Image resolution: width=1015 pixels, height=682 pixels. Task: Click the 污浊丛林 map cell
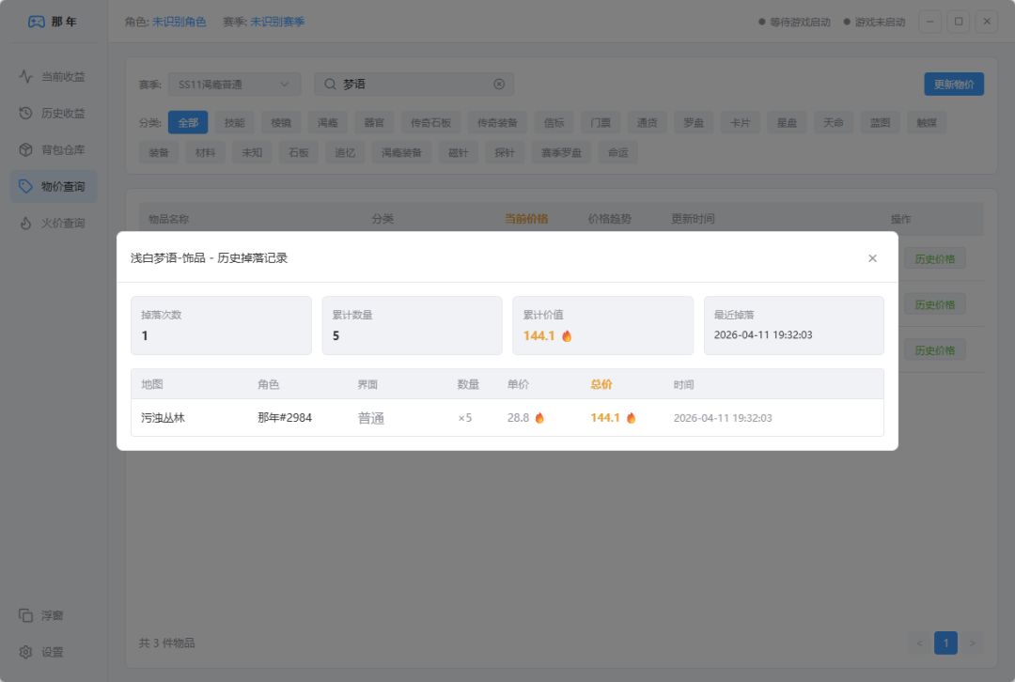(x=164, y=418)
